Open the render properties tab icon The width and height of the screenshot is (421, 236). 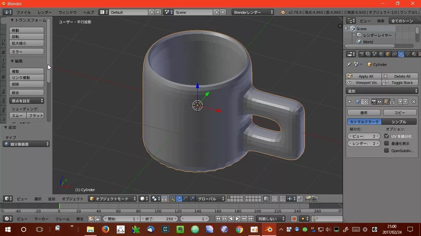[361, 54]
